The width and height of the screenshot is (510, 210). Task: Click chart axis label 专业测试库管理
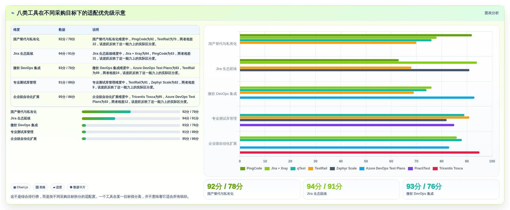(x=224, y=119)
